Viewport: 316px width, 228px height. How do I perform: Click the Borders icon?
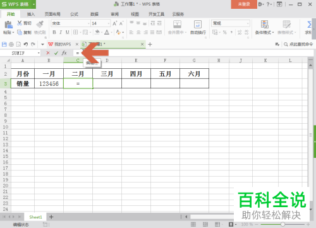(x=75, y=32)
